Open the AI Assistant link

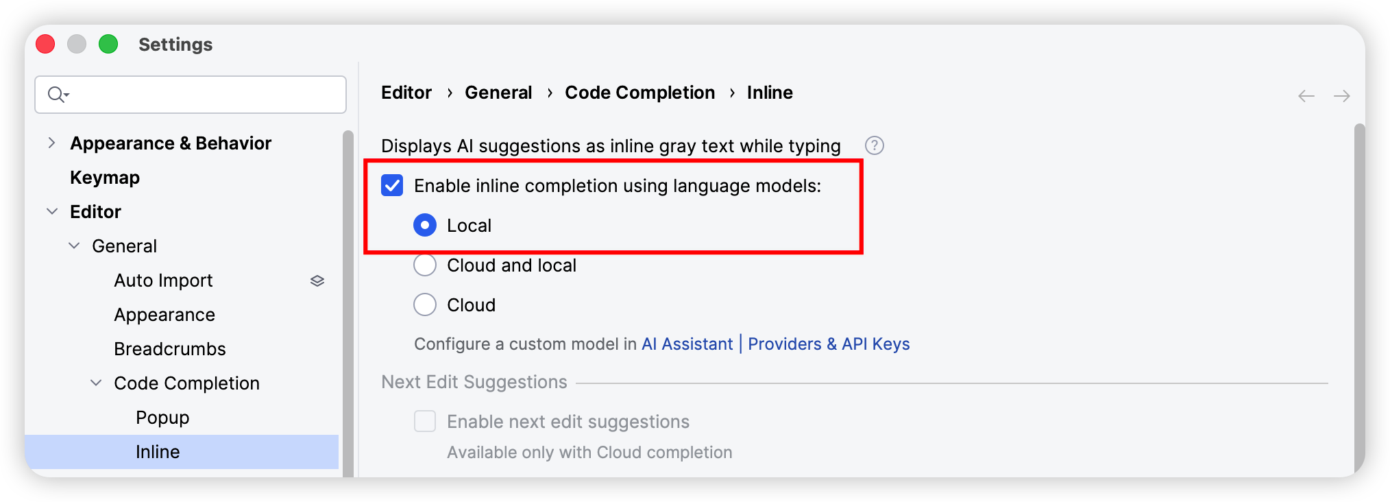tap(687, 344)
